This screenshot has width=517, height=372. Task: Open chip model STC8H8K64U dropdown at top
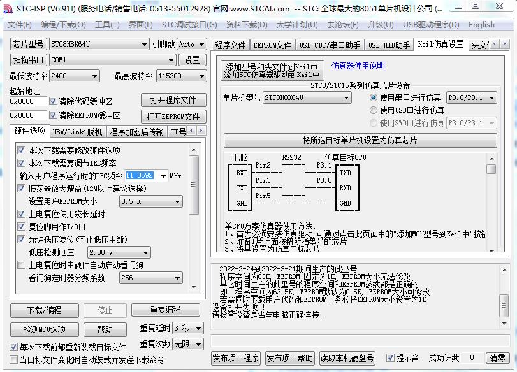pyautogui.click(x=99, y=44)
